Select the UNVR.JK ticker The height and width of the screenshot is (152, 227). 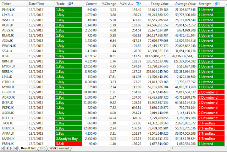point(8,128)
